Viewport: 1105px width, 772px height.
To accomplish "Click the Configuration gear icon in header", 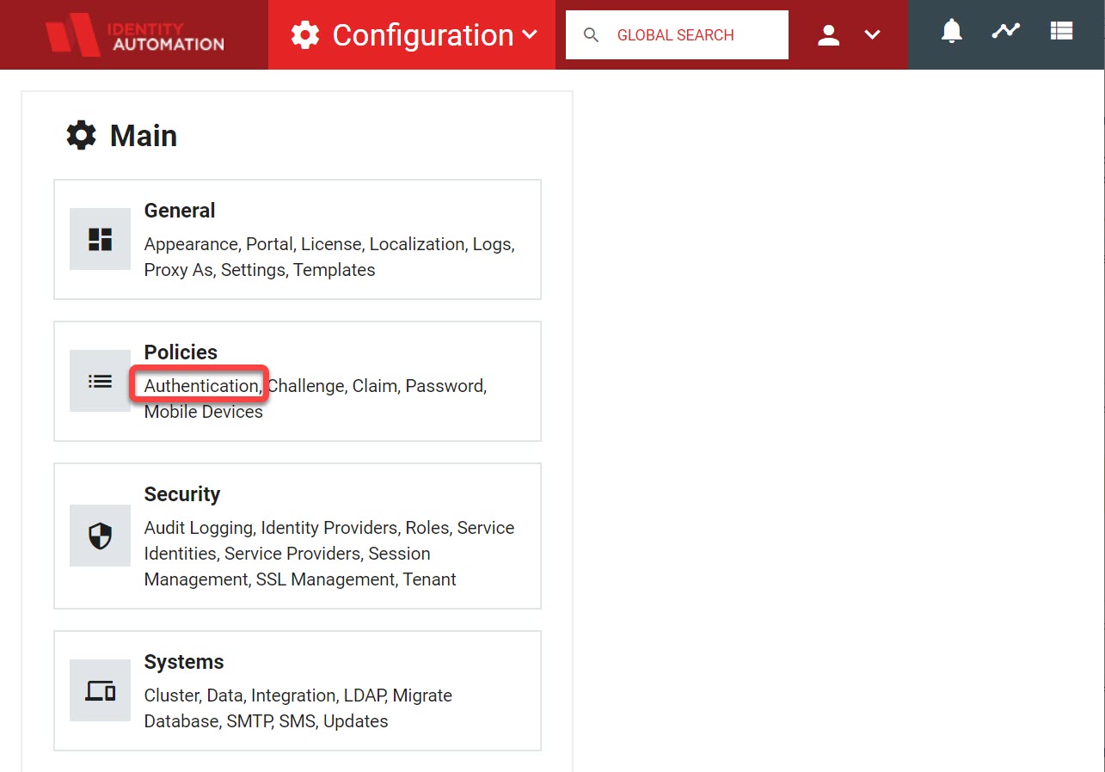I will tap(305, 35).
